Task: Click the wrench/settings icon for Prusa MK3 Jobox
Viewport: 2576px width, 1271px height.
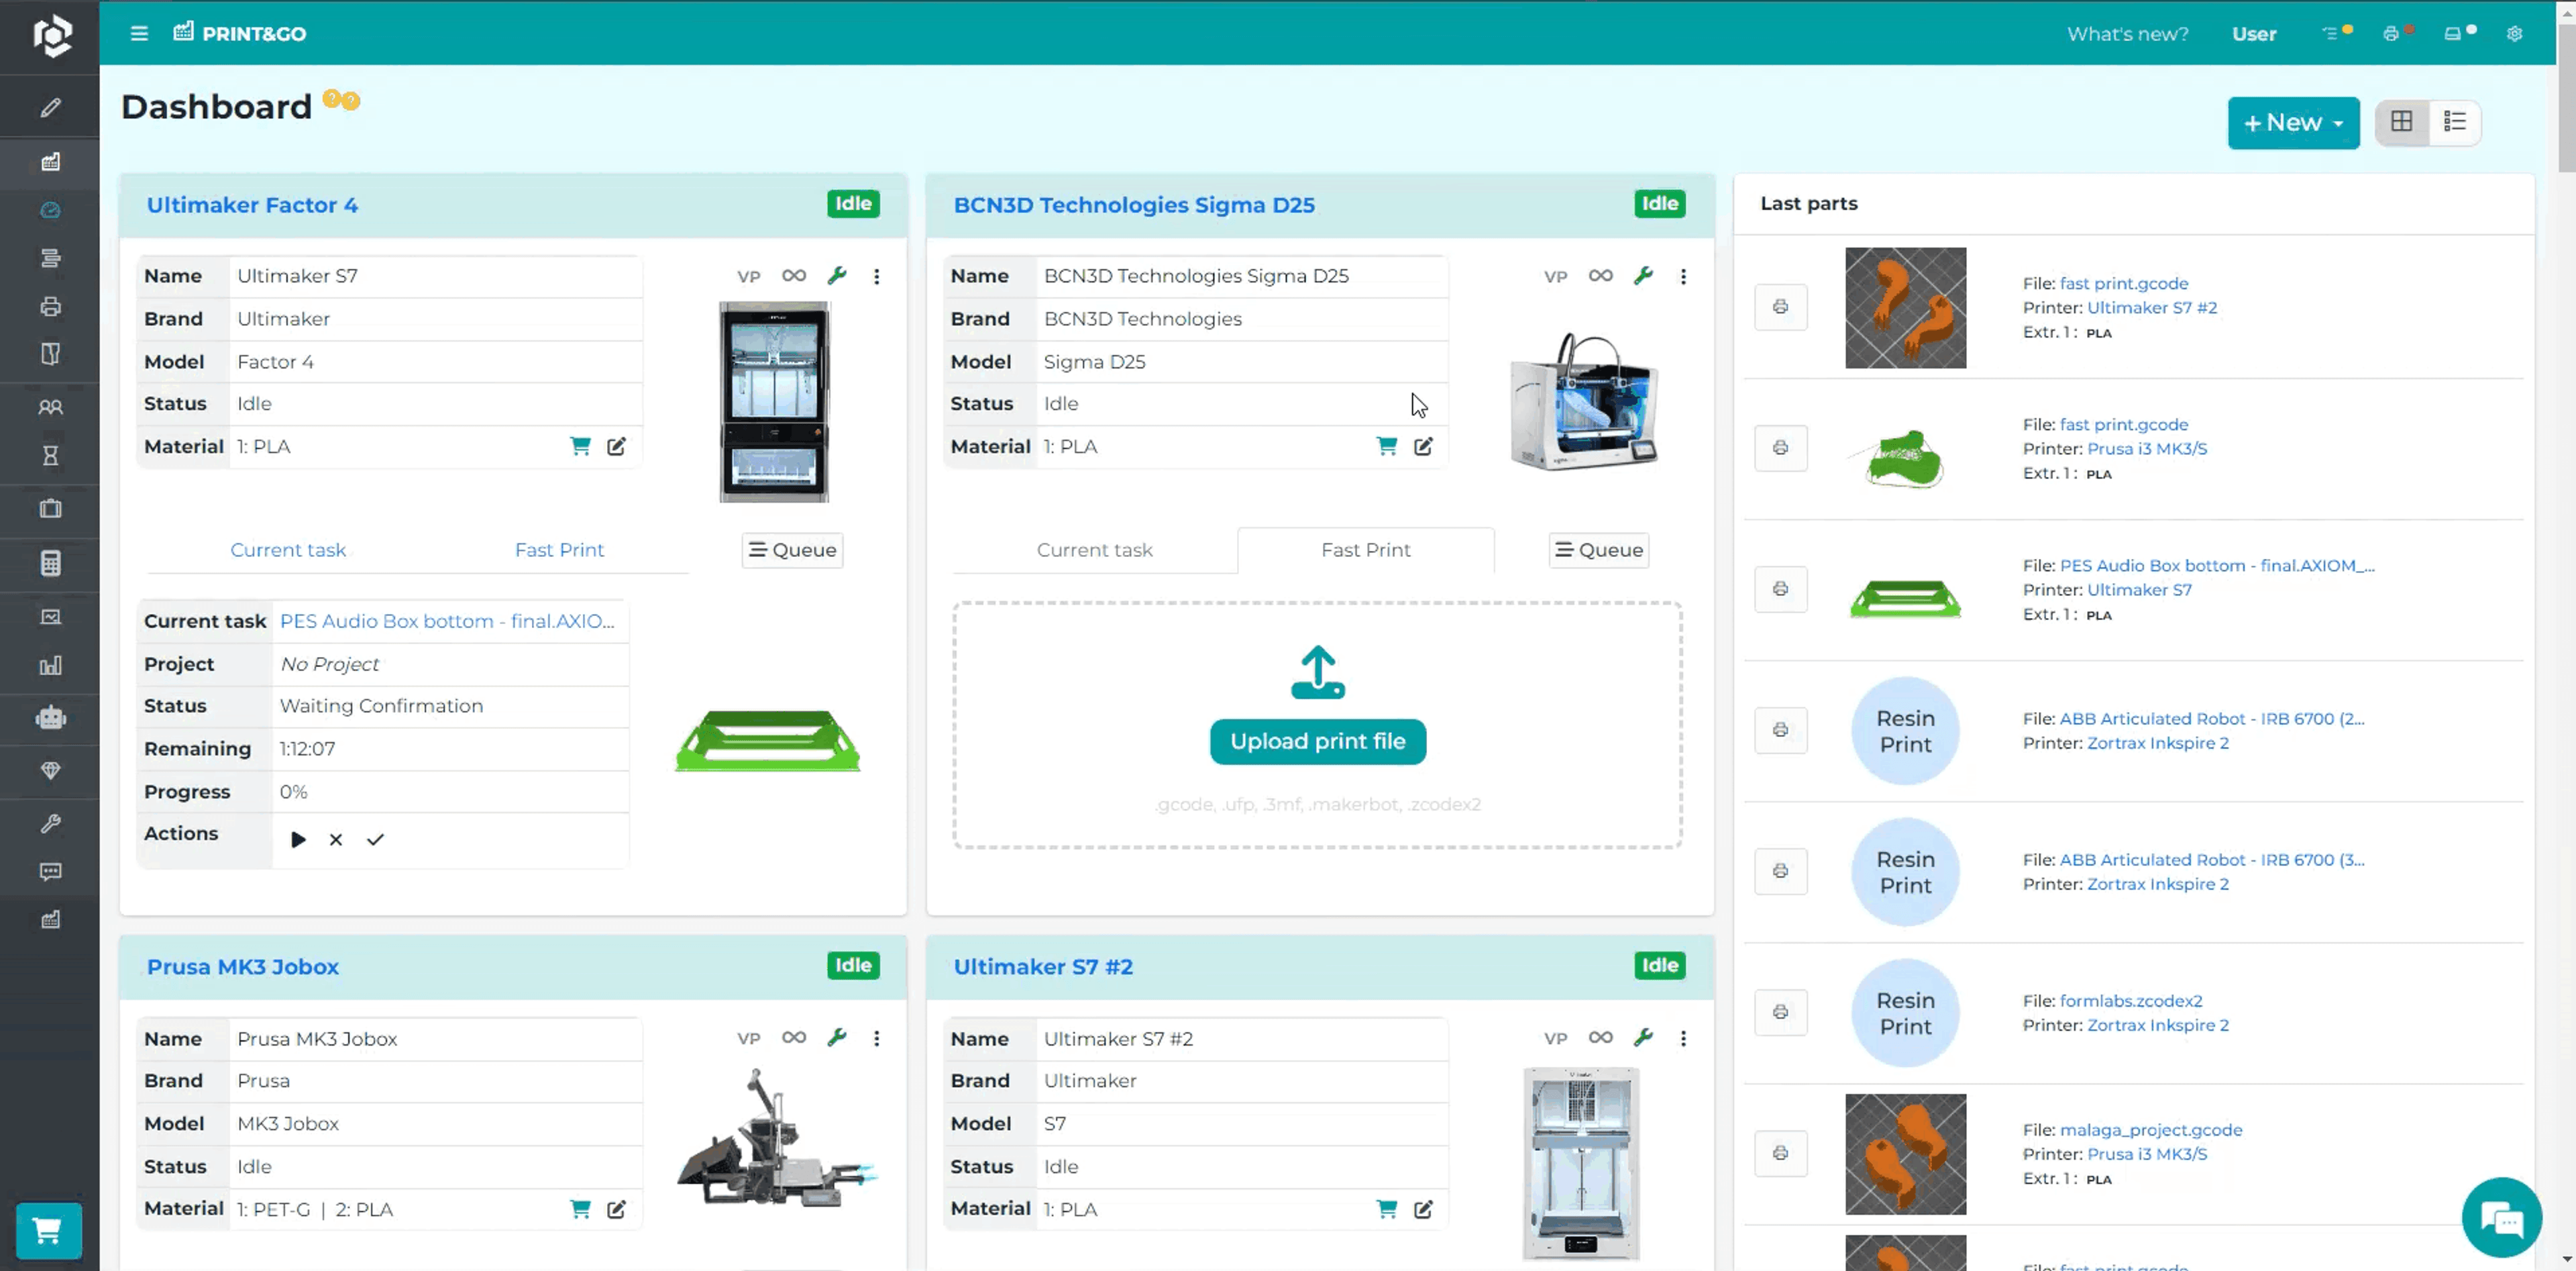Action: (x=838, y=1037)
